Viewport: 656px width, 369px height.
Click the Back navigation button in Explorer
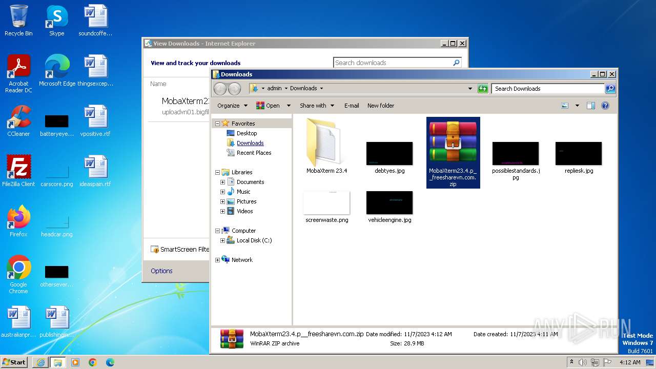pyautogui.click(x=220, y=89)
